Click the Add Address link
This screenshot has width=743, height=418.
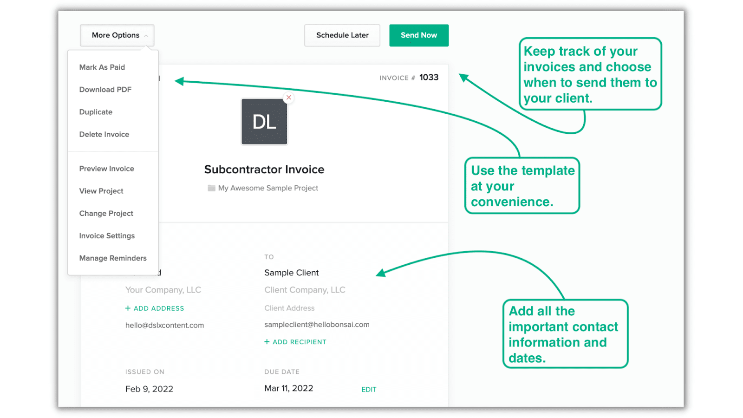click(x=155, y=308)
